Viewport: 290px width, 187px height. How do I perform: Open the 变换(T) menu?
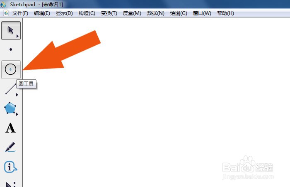[x=109, y=13]
